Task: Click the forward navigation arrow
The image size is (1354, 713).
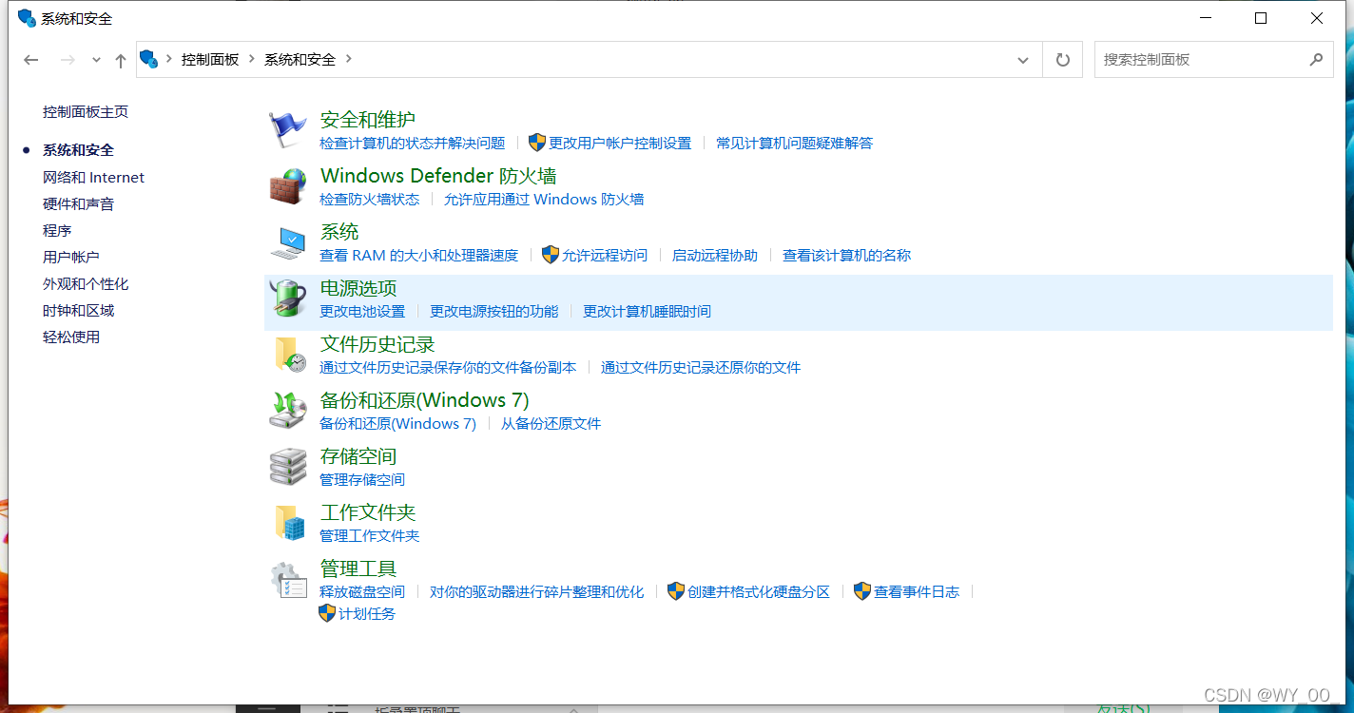Action: click(68, 60)
